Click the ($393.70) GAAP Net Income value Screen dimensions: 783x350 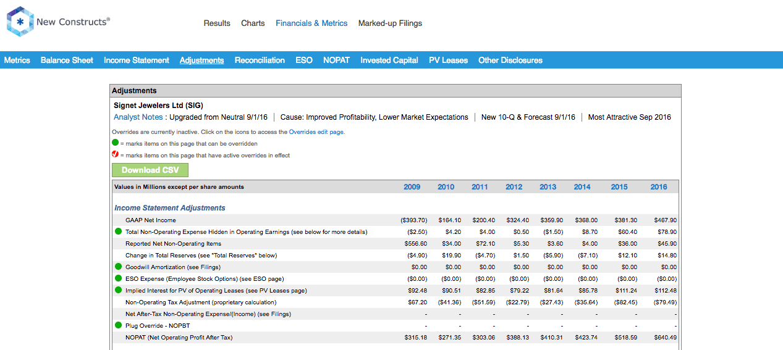tap(414, 220)
